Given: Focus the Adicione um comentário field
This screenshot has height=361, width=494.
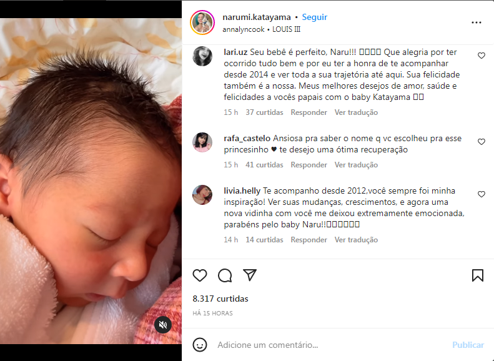Looking at the screenshot, I should pos(331,345).
